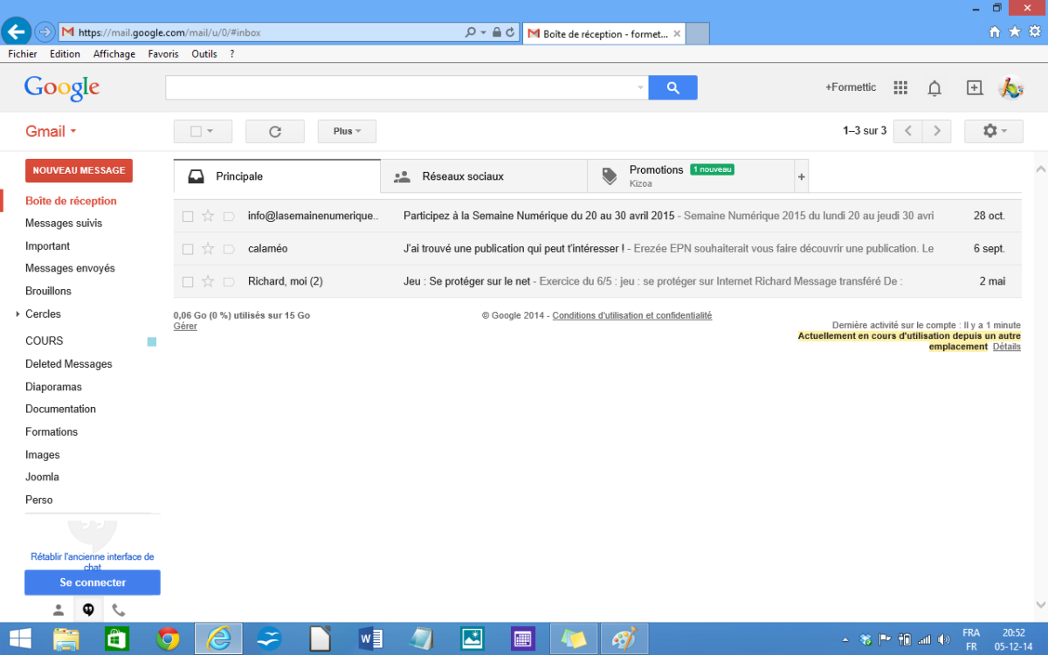Image resolution: width=1048 pixels, height=655 pixels.
Task: Click the blue Gmail search magnifier button
Action: tap(672, 87)
